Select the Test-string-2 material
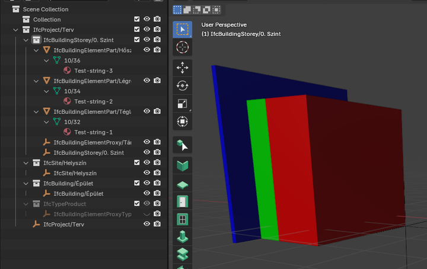The width and height of the screenshot is (427, 269). (x=94, y=101)
